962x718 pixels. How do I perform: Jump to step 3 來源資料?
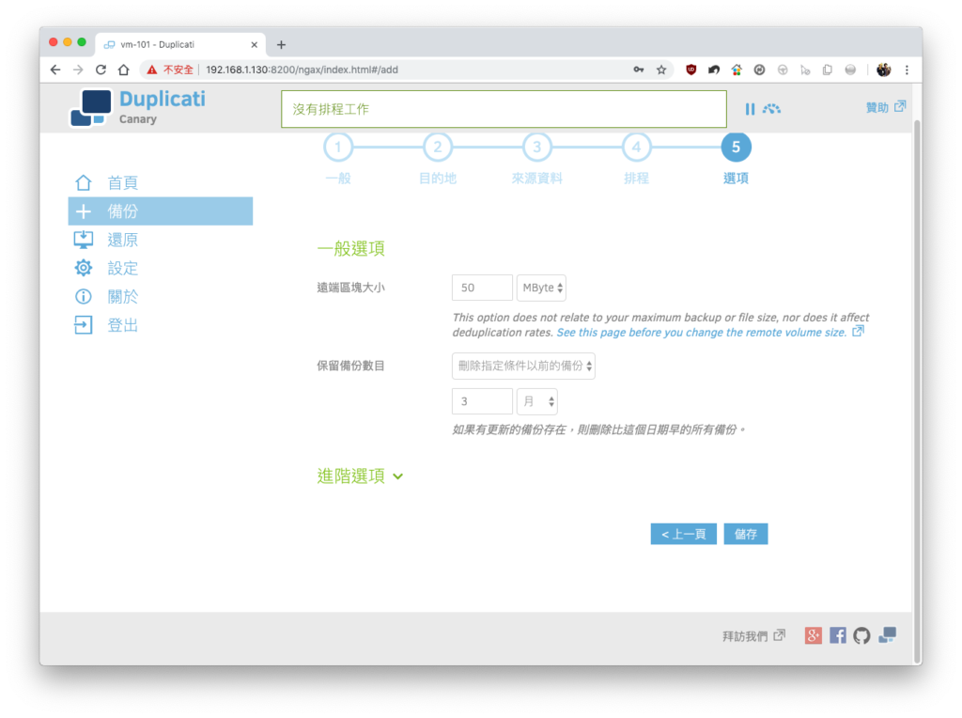536,148
